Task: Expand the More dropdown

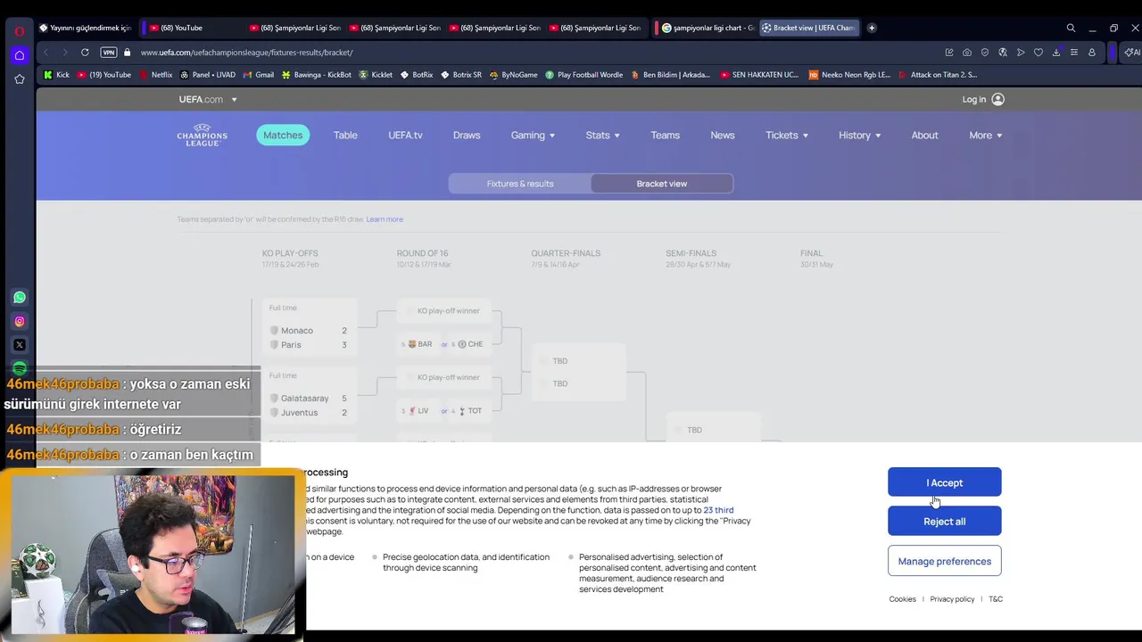Action: pos(985,135)
